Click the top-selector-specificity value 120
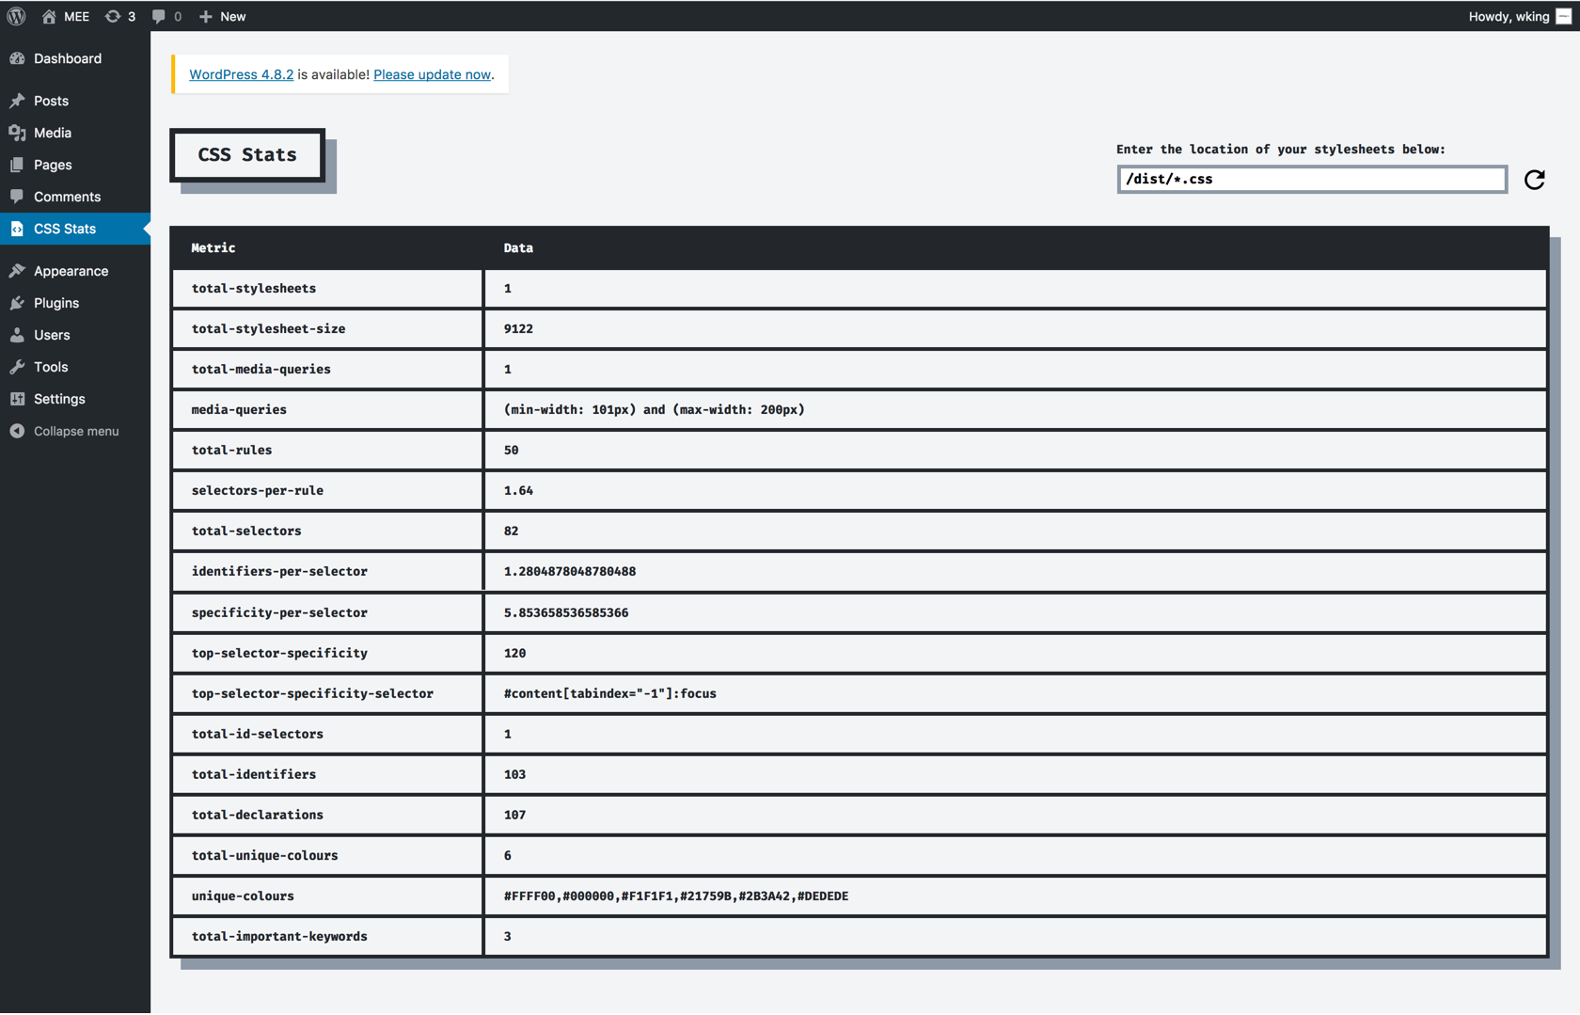Image resolution: width=1580 pixels, height=1015 pixels. (x=514, y=653)
